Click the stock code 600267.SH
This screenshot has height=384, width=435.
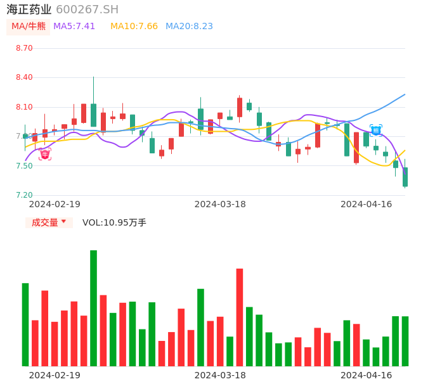[87, 10]
